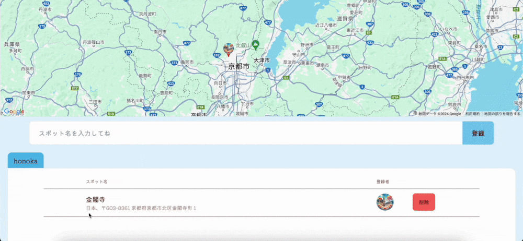Click the photo map pin above 京都市
This screenshot has width=523, height=241.
click(x=229, y=50)
